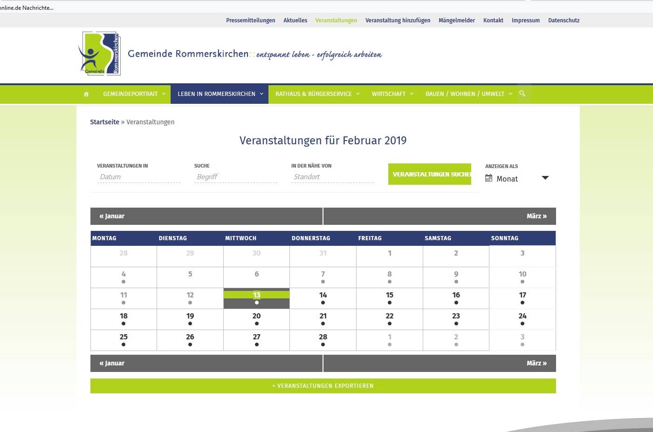Expand the Leben in Rommerskirchen menu

coord(220,94)
